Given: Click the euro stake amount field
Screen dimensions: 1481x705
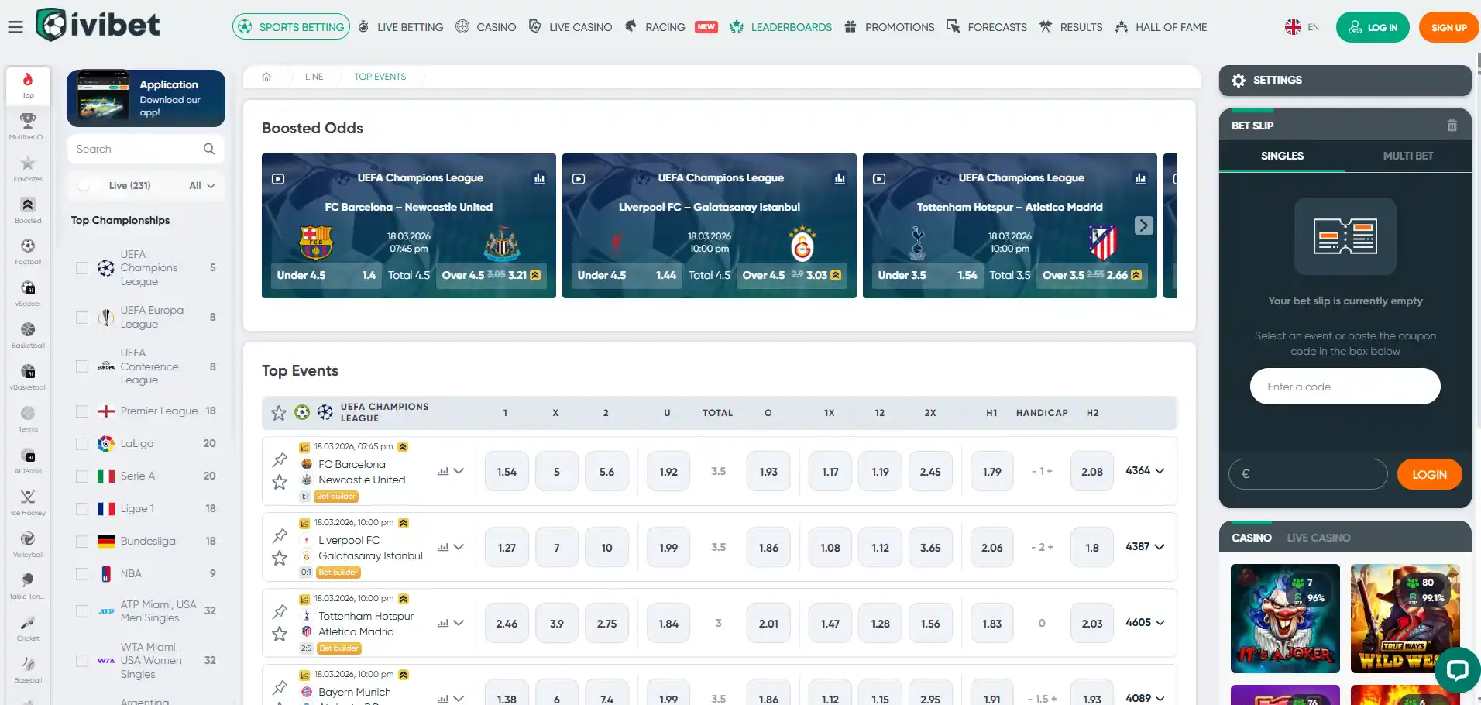Looking at the screenshot, I should coord(1307,474).
